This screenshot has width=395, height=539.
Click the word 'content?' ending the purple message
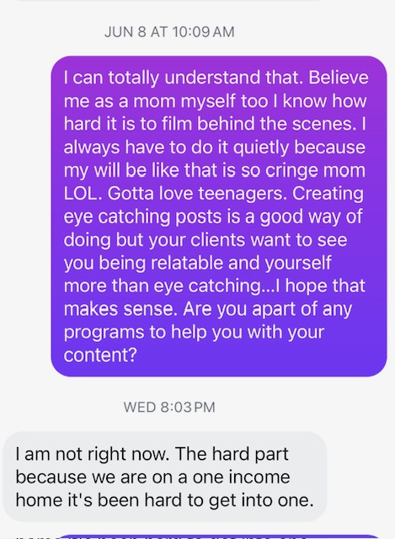pyautogui.click(x=100, y=355)
